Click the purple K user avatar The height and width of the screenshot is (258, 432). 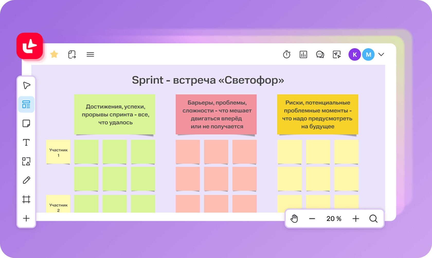point(355,54)
